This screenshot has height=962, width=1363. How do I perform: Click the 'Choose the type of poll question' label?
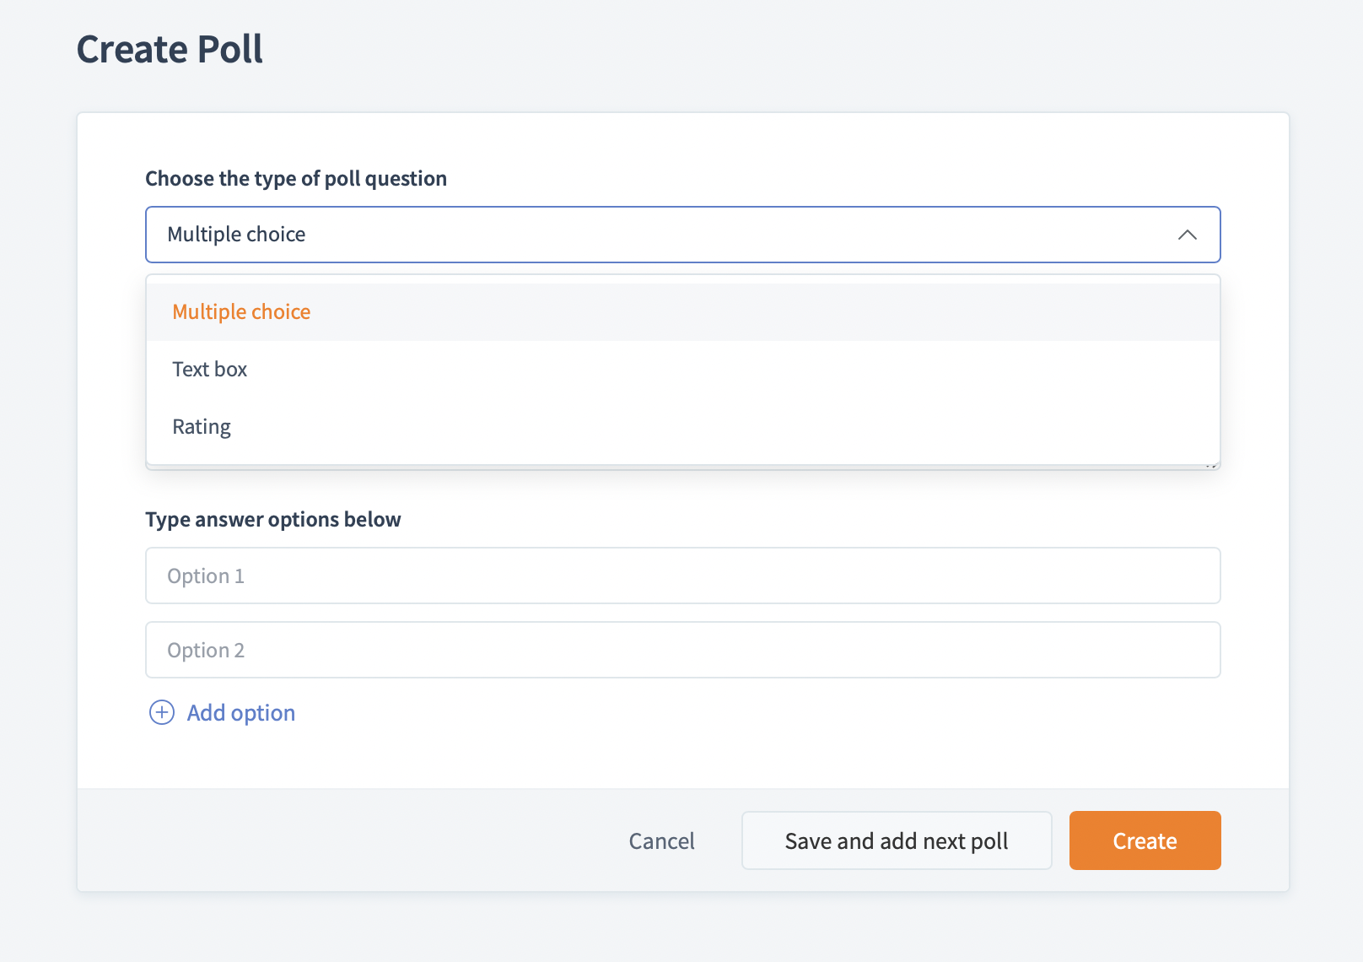296,179
